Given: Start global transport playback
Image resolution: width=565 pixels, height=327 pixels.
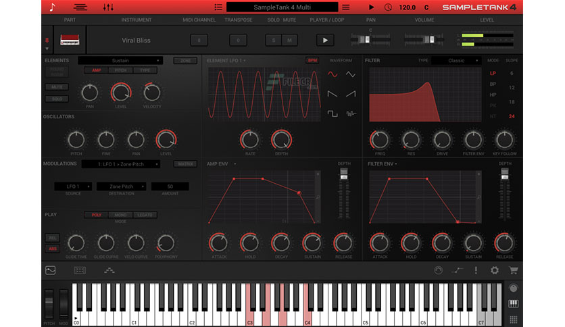Looking at the screenshot, I should tap(371, 7).
